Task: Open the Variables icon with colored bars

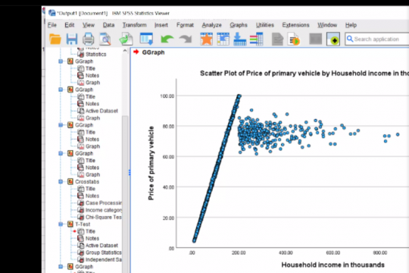Action: pos(257,39)
